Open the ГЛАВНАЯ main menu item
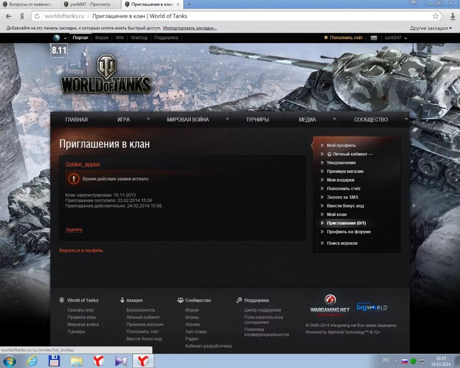Viewport: 460px width, 368px height. (76, 120)
